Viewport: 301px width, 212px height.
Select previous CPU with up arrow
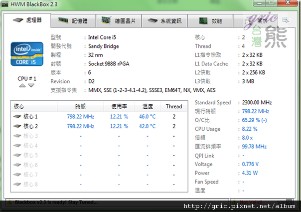[x=22, y=85]
